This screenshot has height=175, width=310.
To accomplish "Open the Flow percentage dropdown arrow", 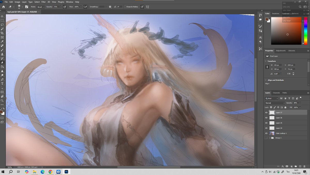I will point(81,7).
